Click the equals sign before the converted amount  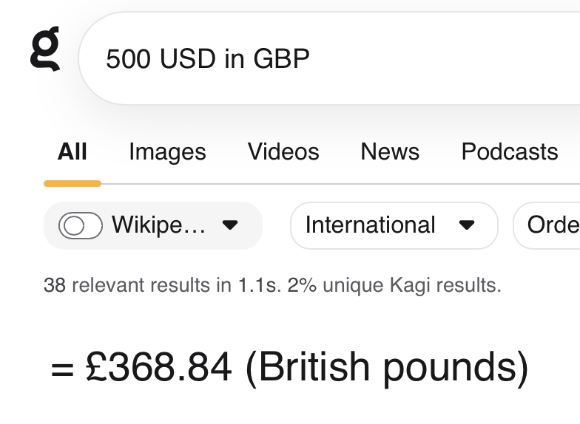(x=63, y=369)
